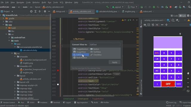The height and width of the screenshot is (107, 191).
Task: Click the expand horizontally arrows icon
Action: coord(162,25)
